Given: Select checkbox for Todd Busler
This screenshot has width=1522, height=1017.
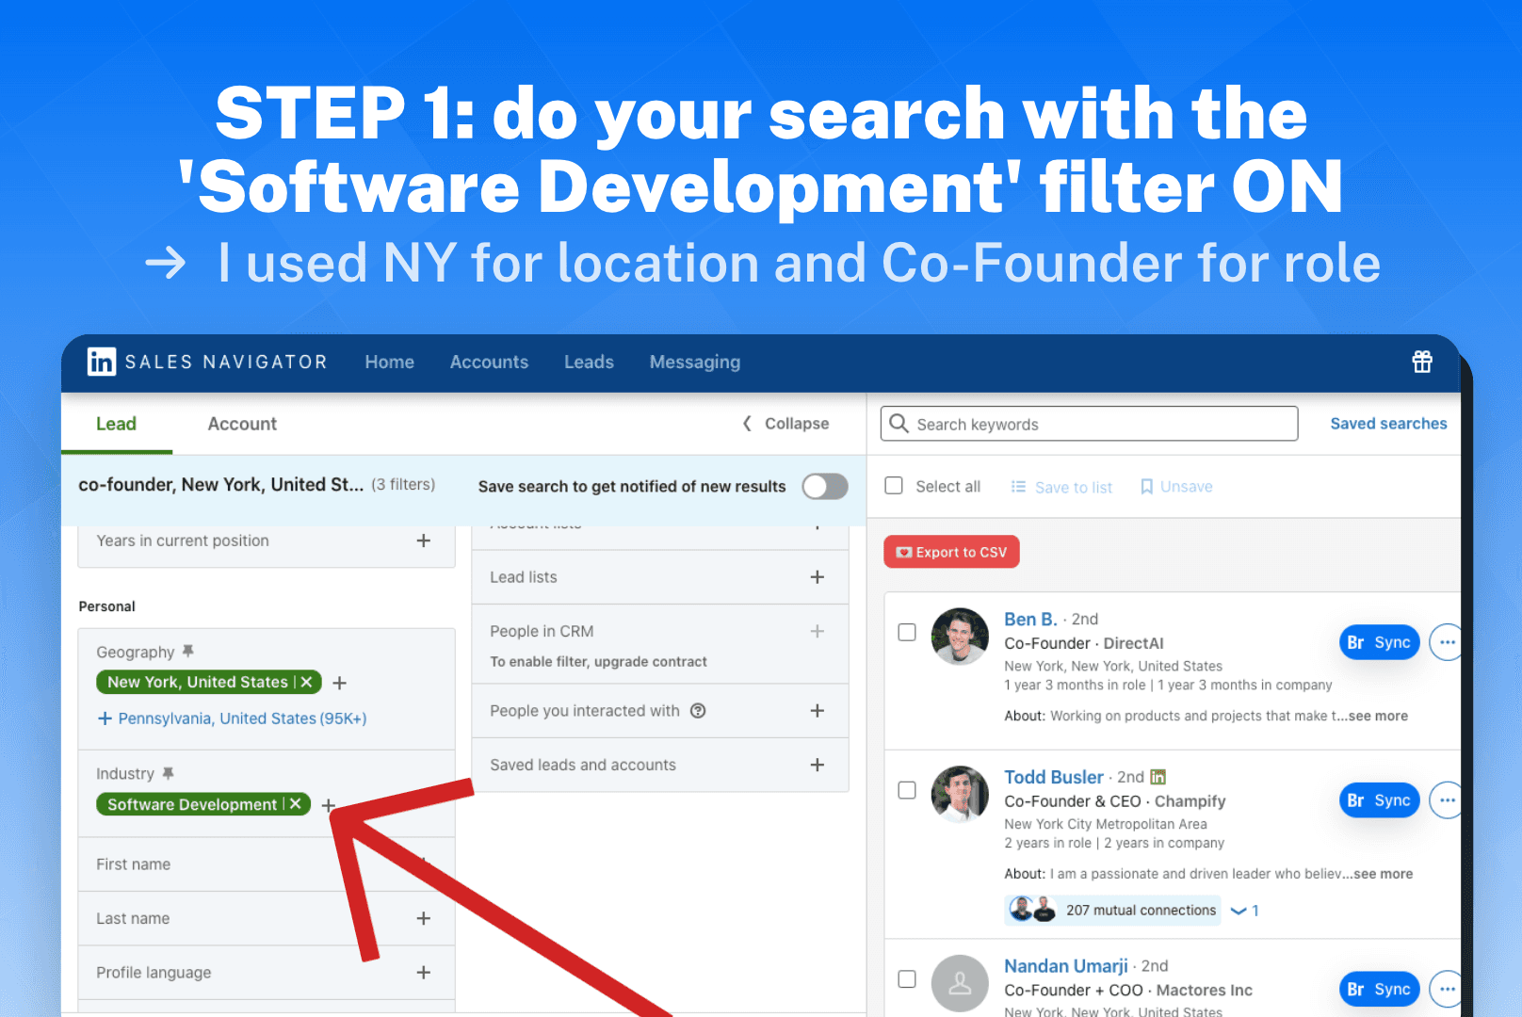Looking at the screenshot, I should click(x=907, y=790).
